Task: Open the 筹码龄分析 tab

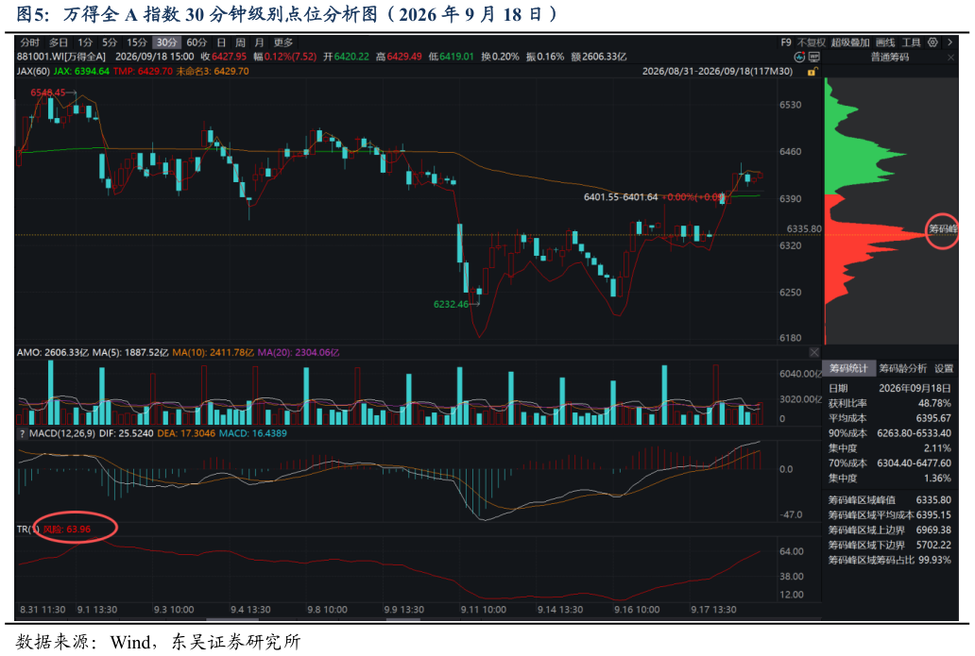Action: pos(902,368)
